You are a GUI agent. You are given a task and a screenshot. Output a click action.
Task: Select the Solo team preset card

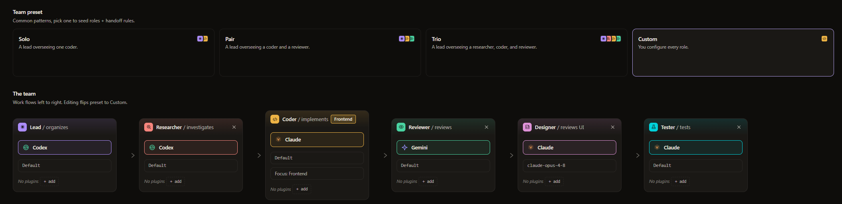(x=113, y=53)
